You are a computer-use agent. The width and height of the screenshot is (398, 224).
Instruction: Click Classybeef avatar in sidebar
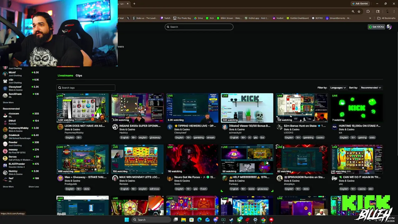5,88
